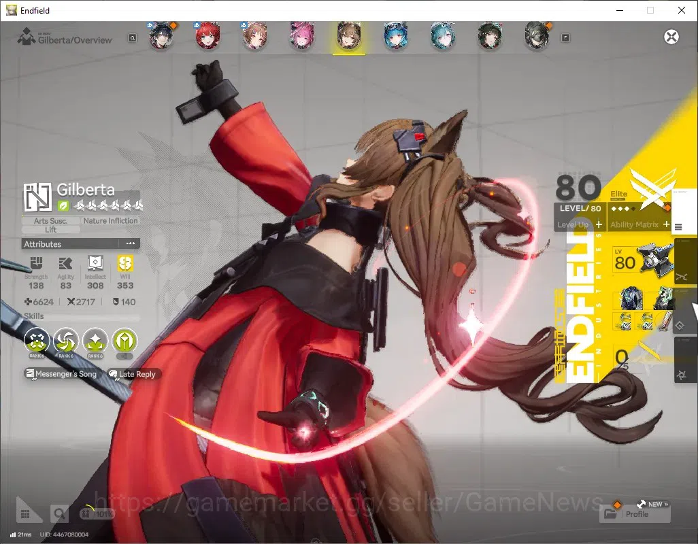Open the second skill swirl icon
Viewport: 698px width, 544px height.
pos(66,341)
